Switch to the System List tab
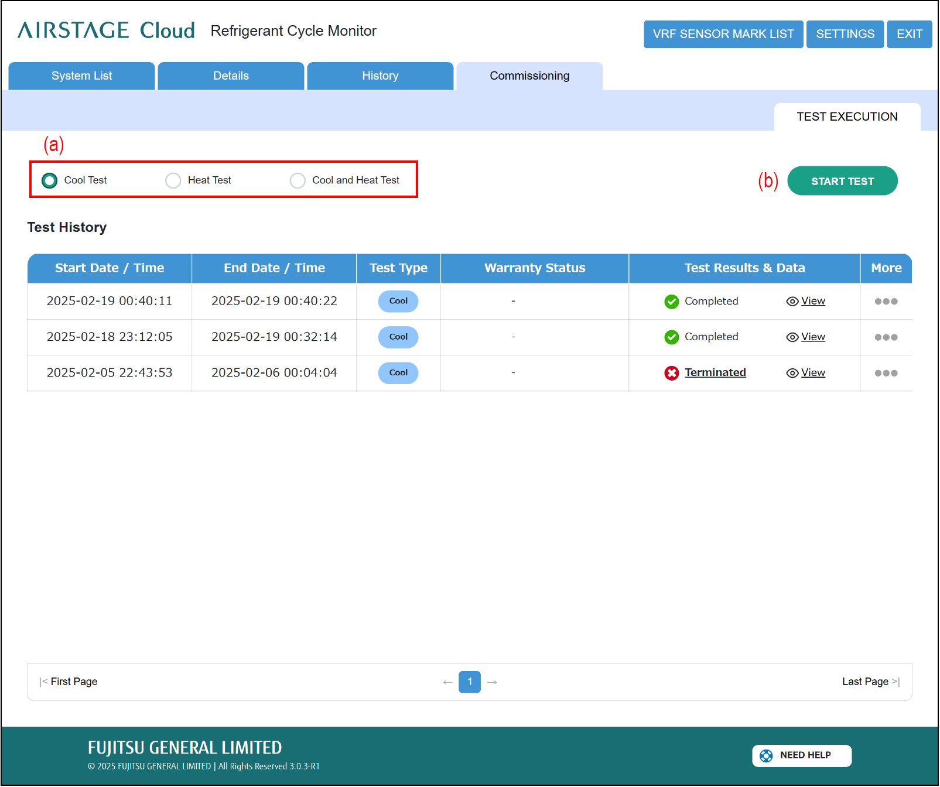The height and width of the screenshot is (787, 940). [x=81, y=76]
